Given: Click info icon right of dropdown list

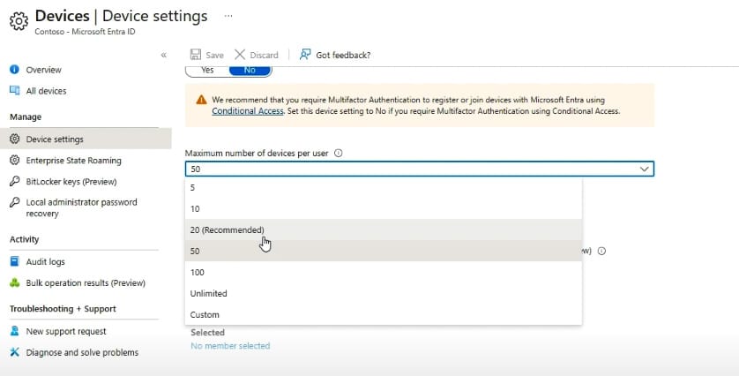Looking at the screenshot, I should [601, 251].
